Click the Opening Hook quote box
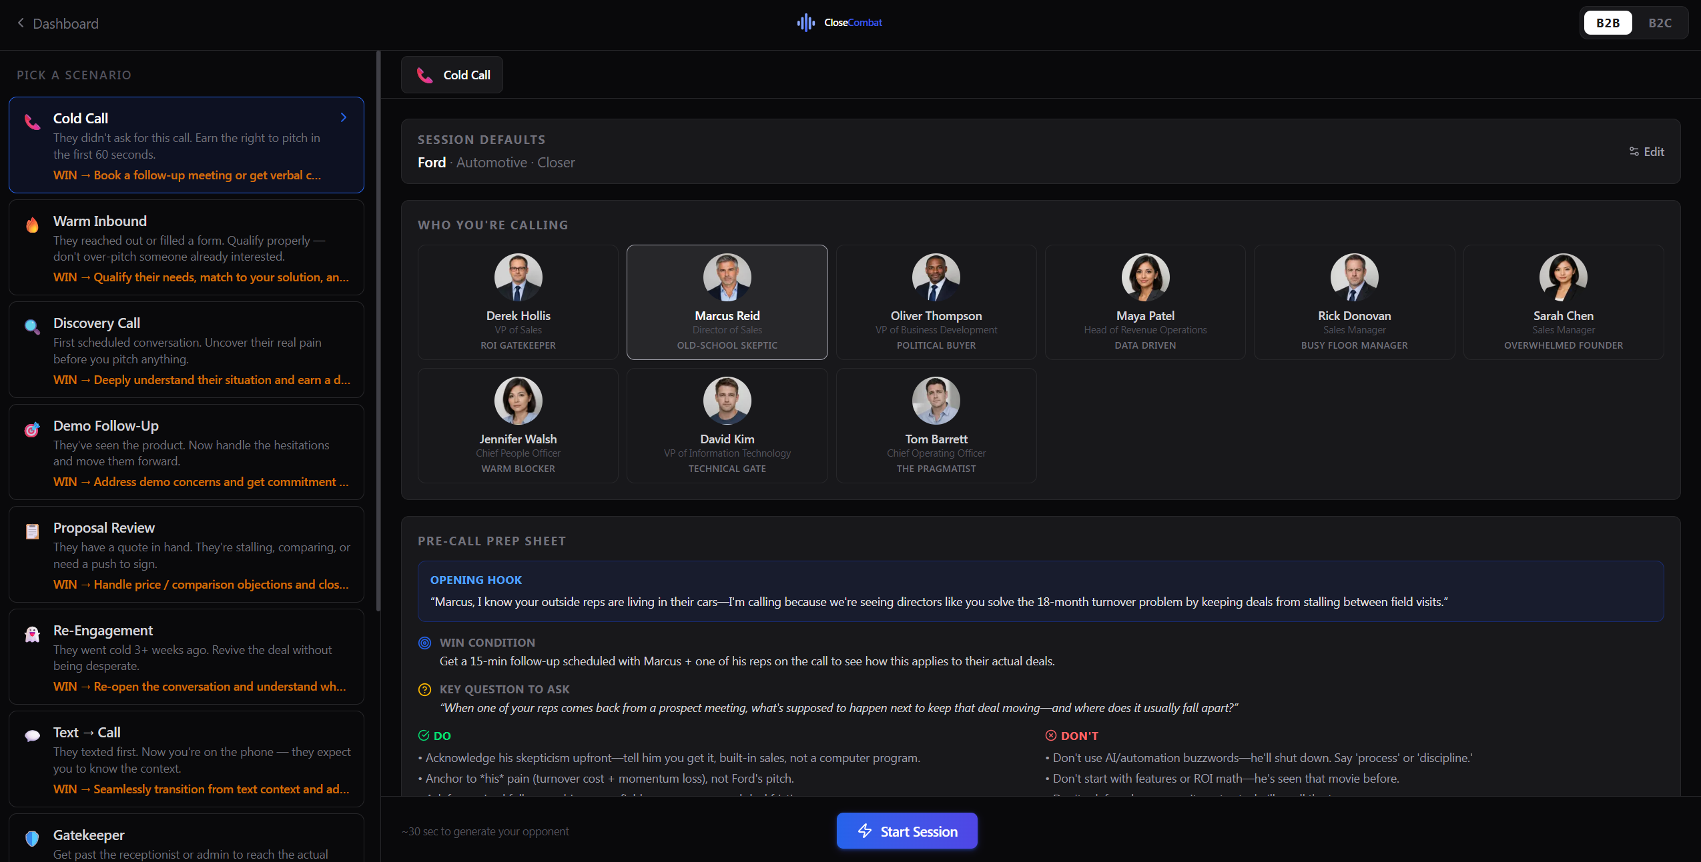The image size is (1701, 862). click(x=1040, y=591)
